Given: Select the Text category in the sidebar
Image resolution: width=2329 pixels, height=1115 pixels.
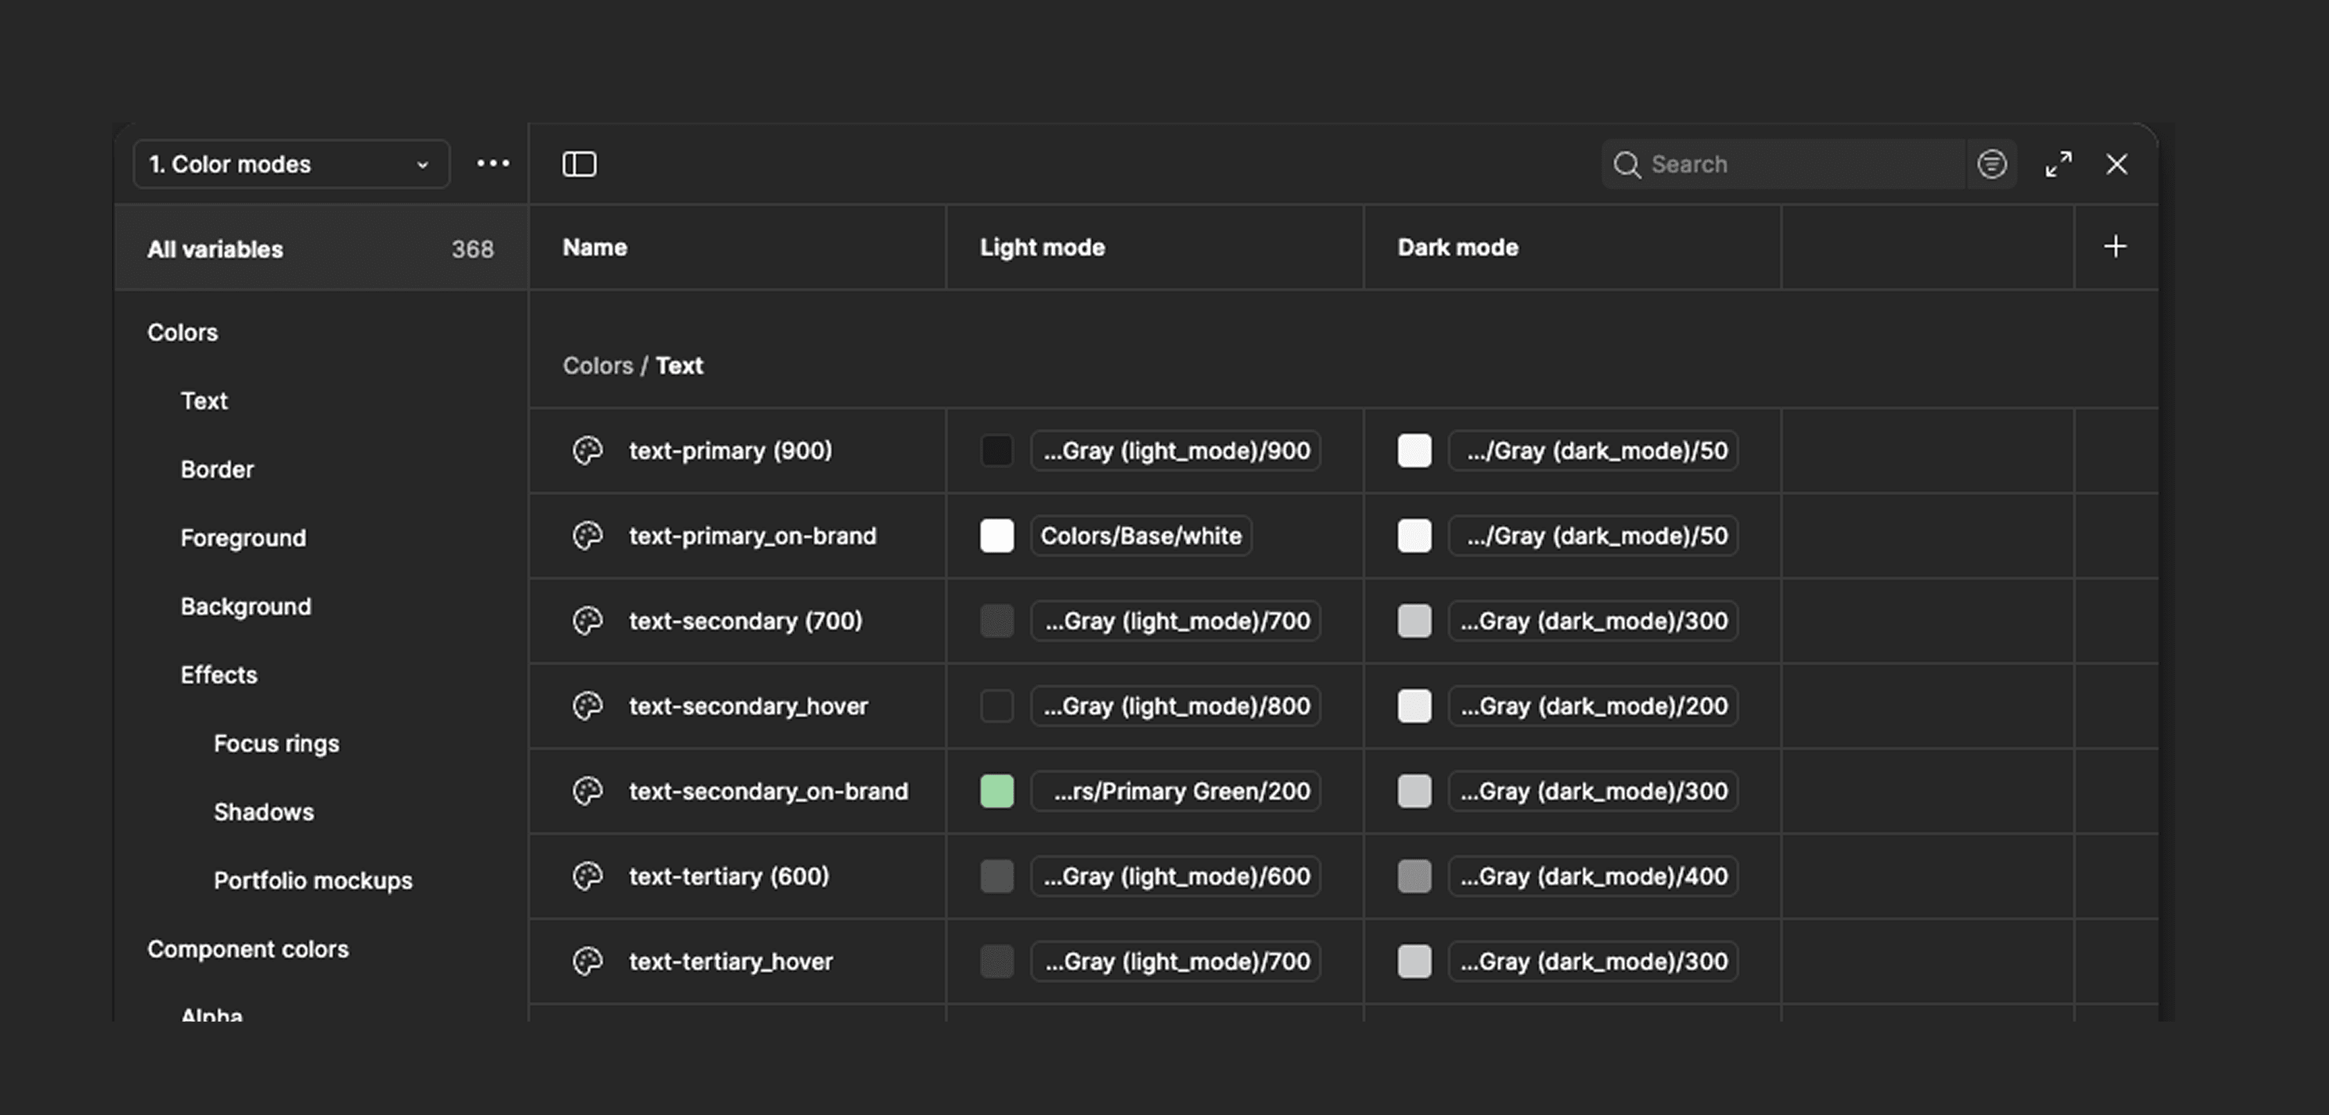Looking at the screenshot, I should (204, 400).
